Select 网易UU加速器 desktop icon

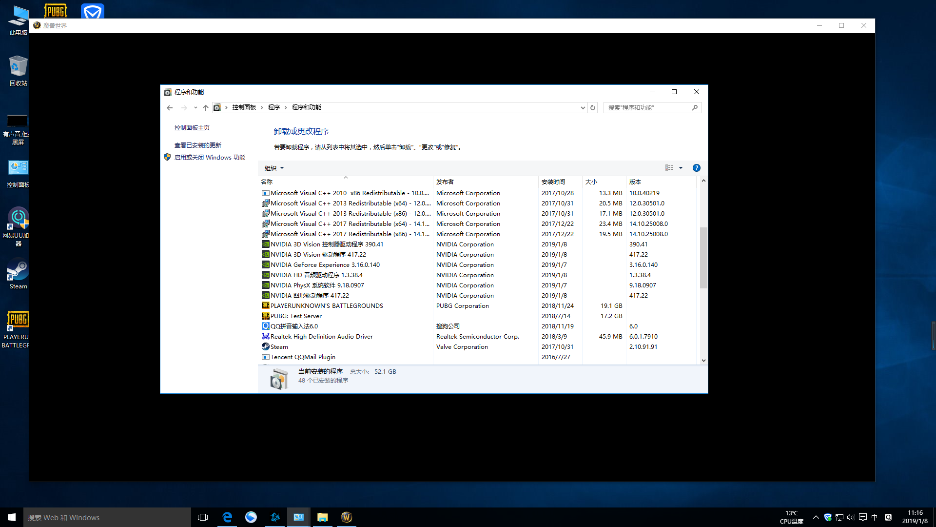18,227
